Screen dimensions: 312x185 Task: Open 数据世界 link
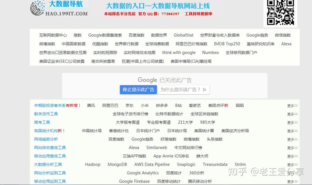click(x=159, y=35)
